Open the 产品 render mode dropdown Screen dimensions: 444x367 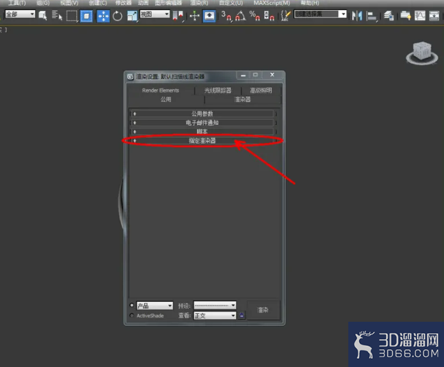click(154, 306)
